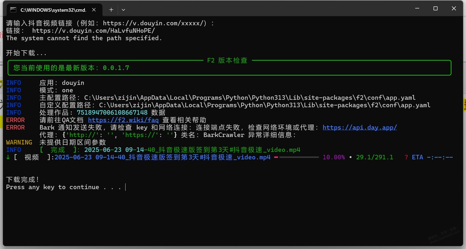Viewport: 466px width, 249px height.
Task: Click the 29.1/291.1 download size text
Action: (x=375, y=157)
